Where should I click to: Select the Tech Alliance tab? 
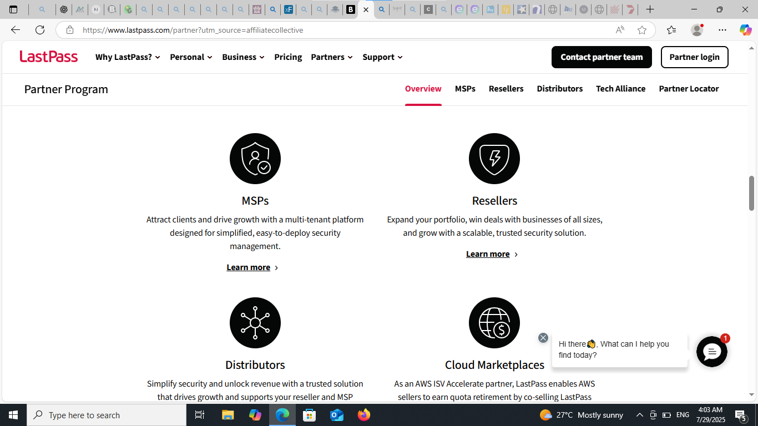click(621, 89)
